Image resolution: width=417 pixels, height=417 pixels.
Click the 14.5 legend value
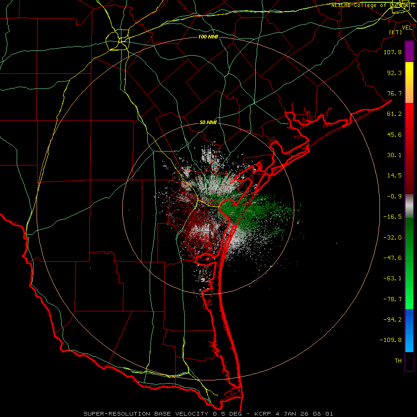[x=394, y=176]
